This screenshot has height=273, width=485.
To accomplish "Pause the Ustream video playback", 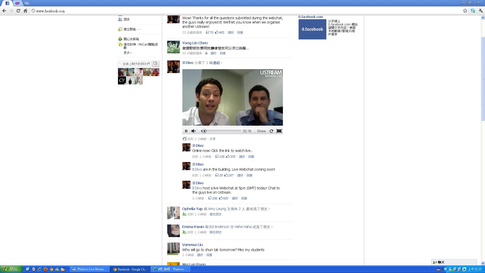I will pos(186,131).
